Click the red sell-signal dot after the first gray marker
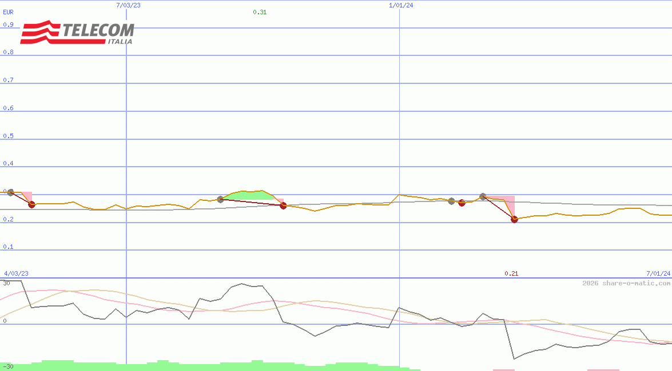This screenshot has width=672, height=371. point(31,204)
